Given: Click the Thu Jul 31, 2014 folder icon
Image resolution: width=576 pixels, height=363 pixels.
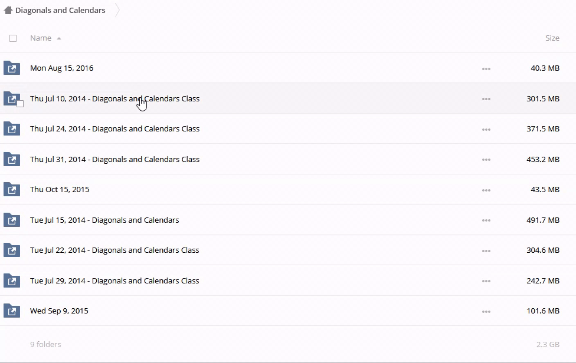Looking at the screenshot, I should 12,160.
